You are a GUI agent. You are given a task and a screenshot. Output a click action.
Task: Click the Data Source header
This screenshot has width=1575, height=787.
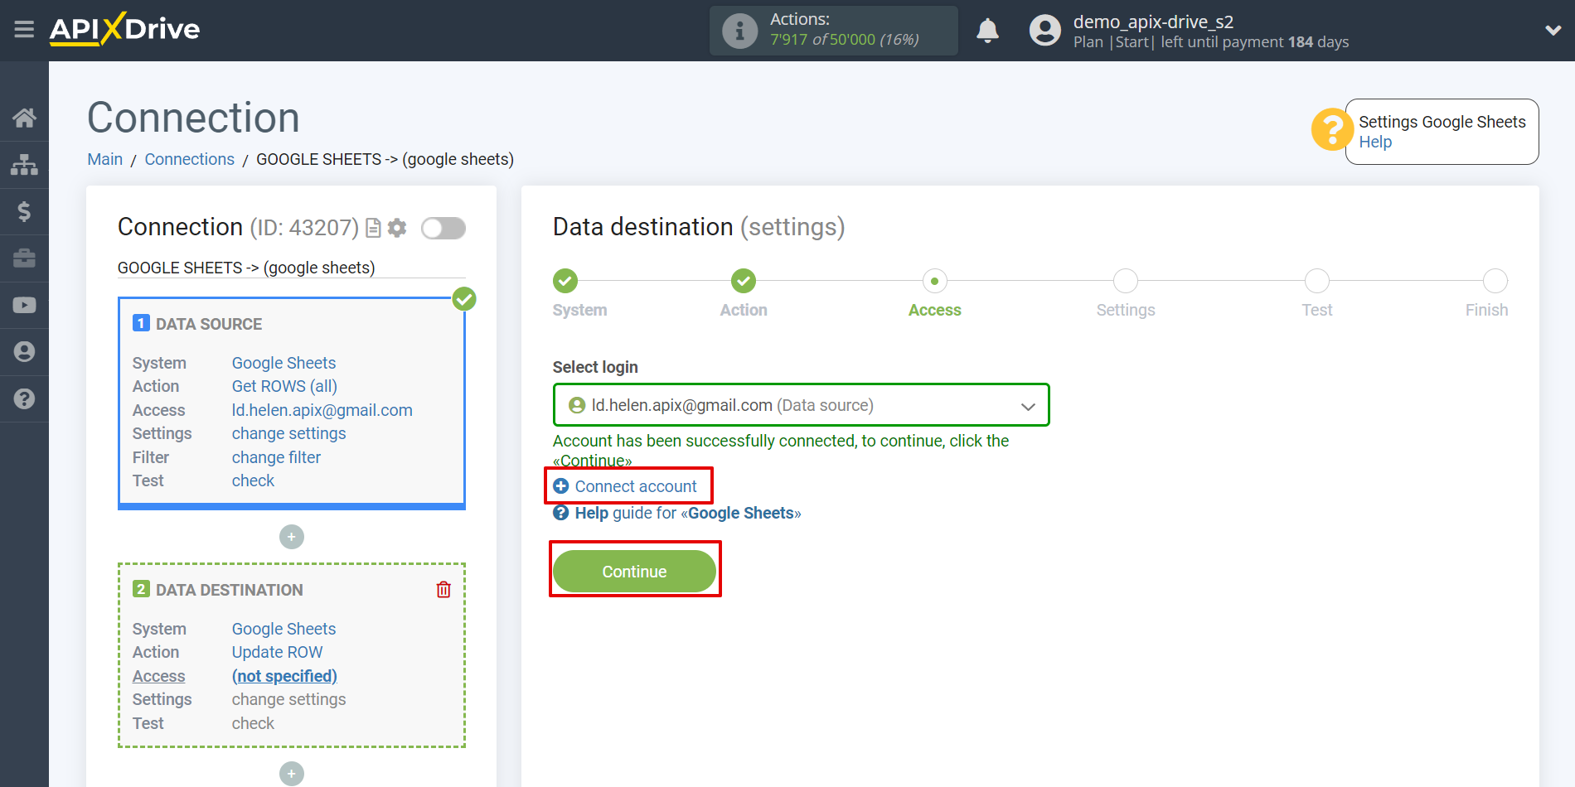209,324
